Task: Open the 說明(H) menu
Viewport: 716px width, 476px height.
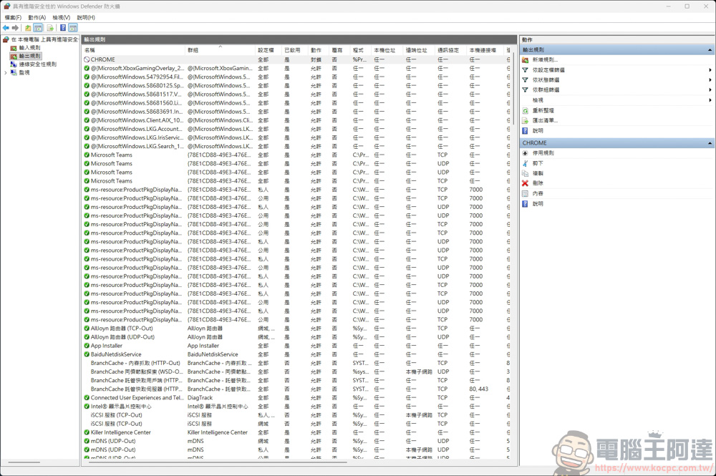Action: (86, 17)
